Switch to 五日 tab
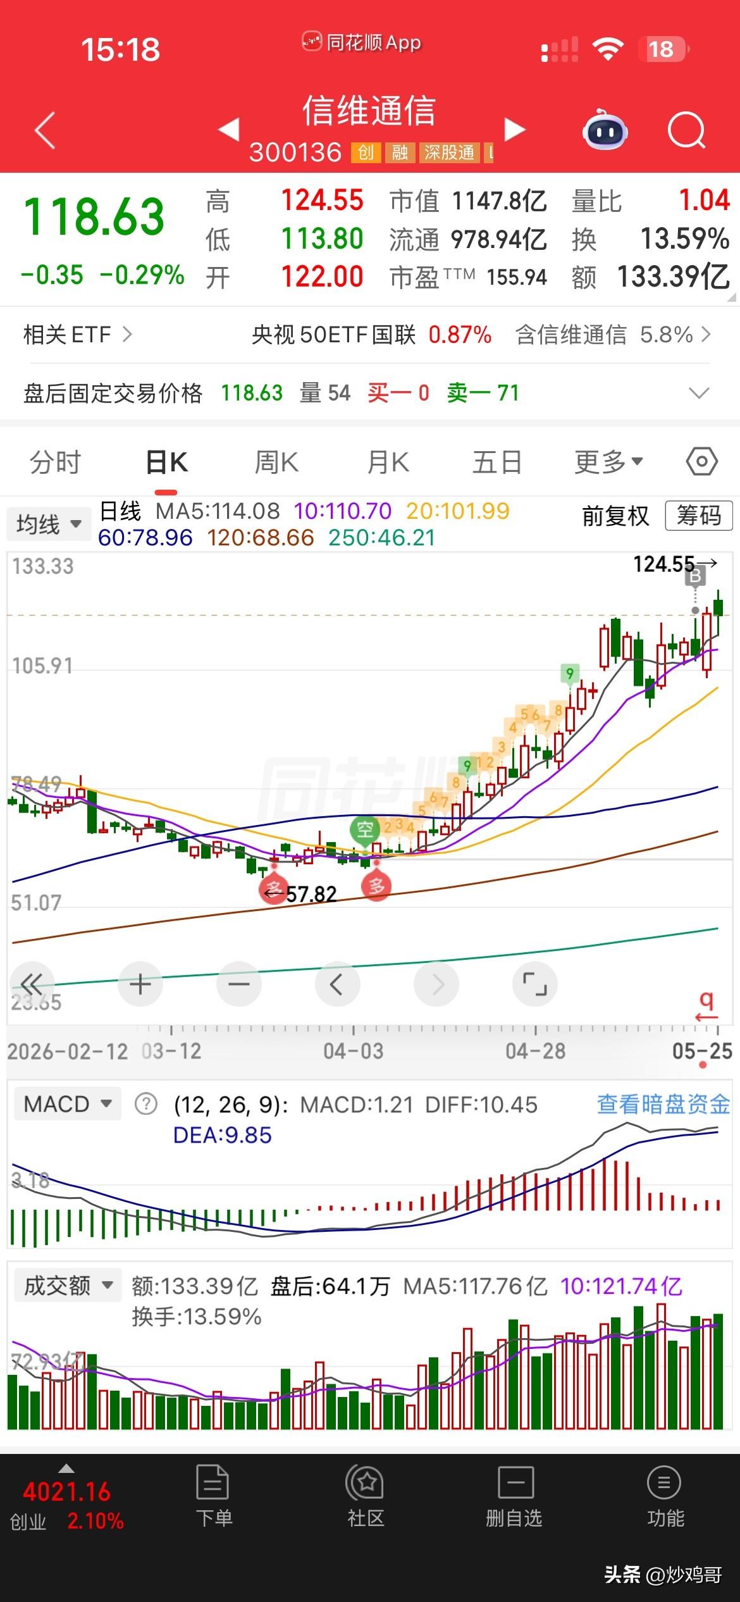The height and width of the screenshot is (1602, 740). tap(498, 463)
